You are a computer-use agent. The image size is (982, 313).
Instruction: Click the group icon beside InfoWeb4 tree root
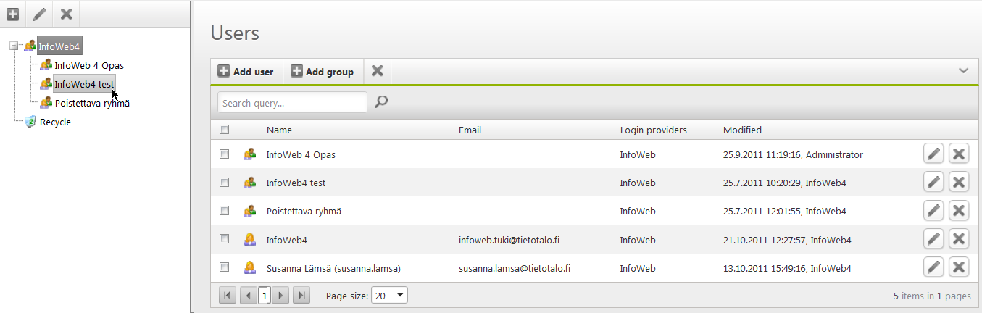click(x=30, y=46)
